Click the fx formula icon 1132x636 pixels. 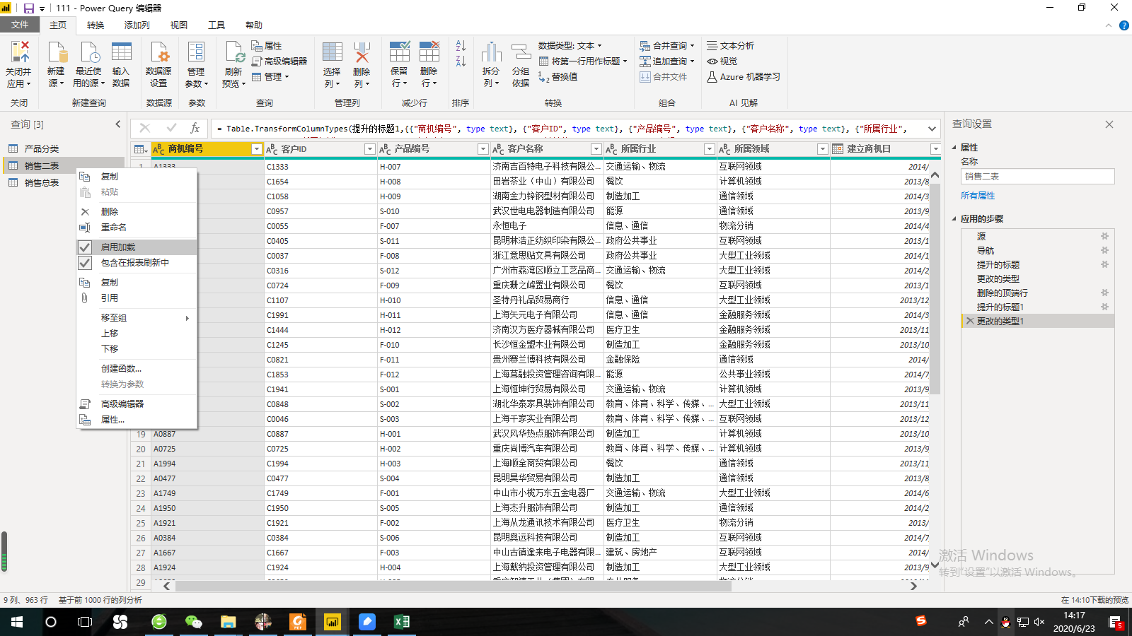coord(195,128)
